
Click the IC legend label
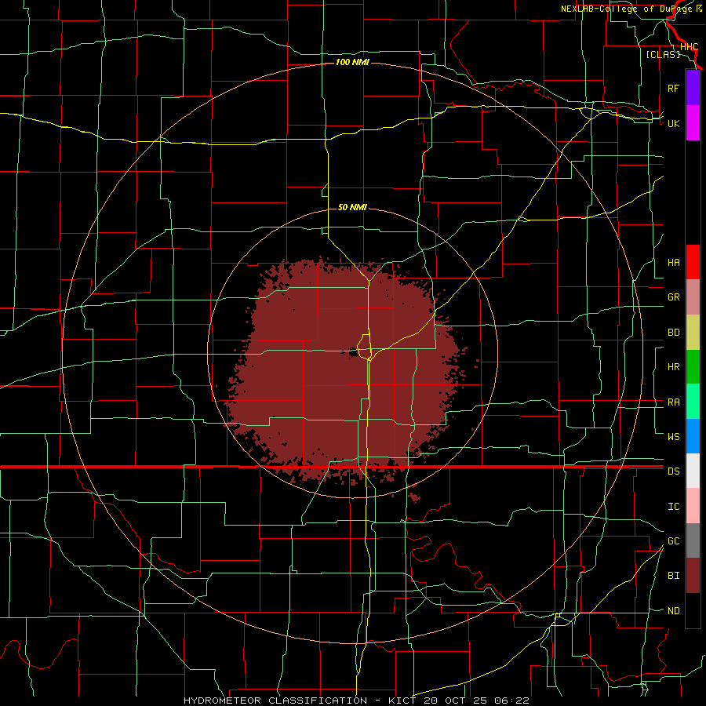[x=673, y=507]
